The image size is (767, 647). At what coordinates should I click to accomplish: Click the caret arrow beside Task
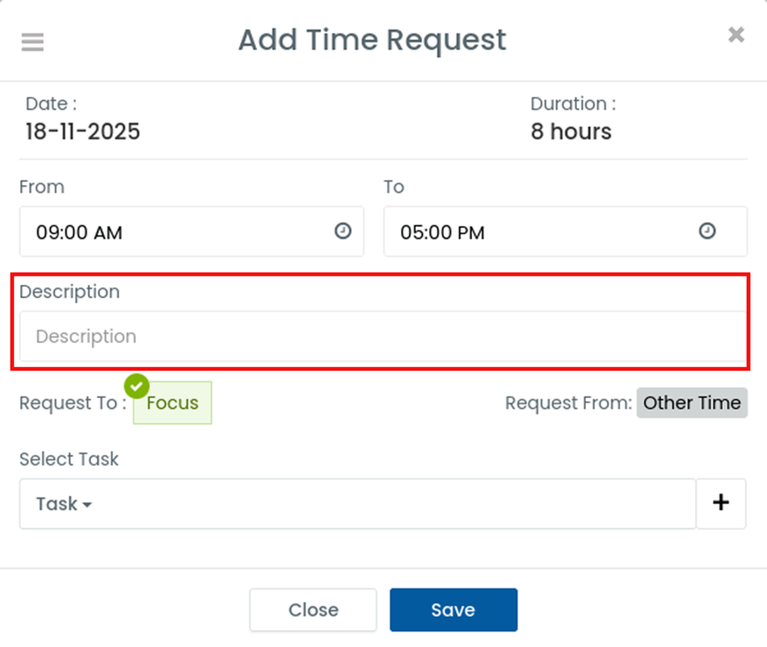[87, 505]
